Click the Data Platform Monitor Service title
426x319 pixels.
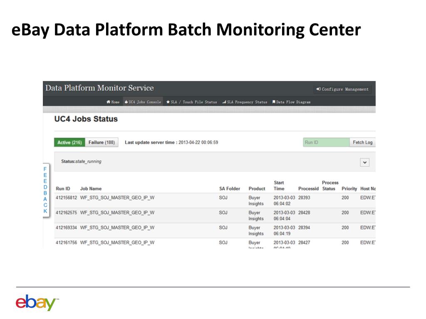(x=99, y=88)
